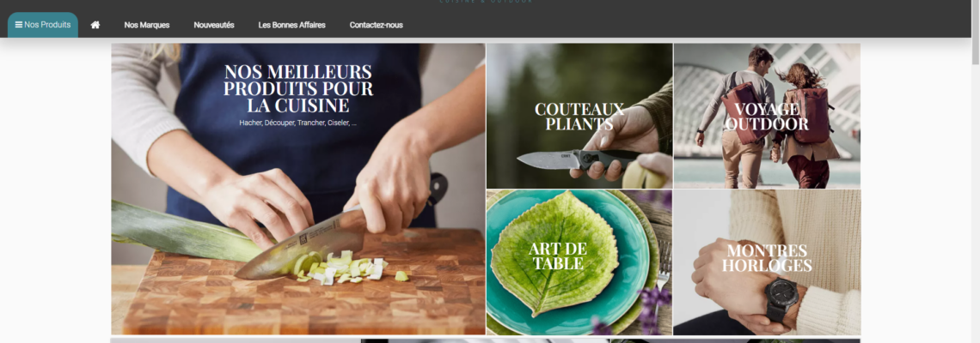Go to the home page icon
The width and height of the screenshot is (980, 343).
coord(95,25)
